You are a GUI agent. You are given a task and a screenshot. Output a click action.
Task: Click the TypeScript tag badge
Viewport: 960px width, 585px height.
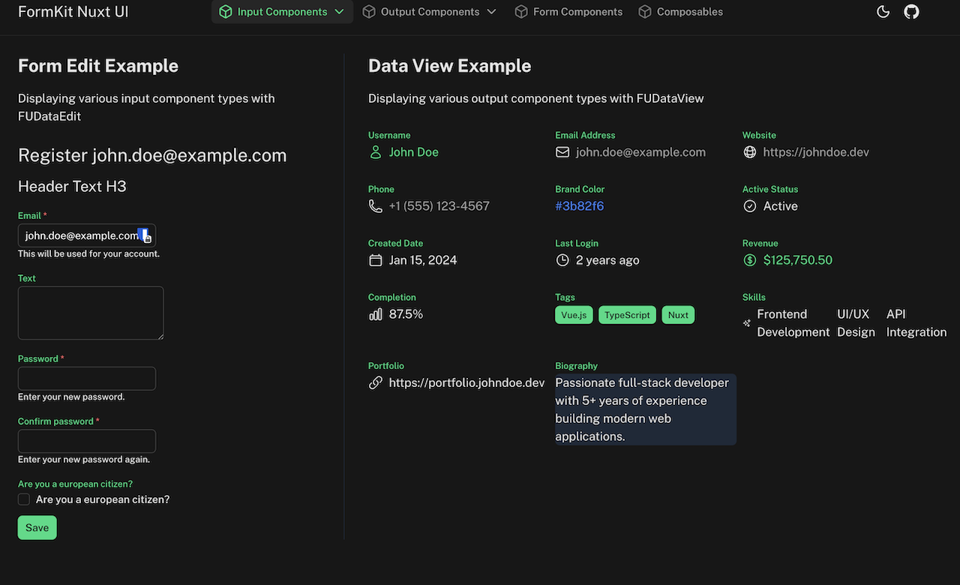click(627, 315)
